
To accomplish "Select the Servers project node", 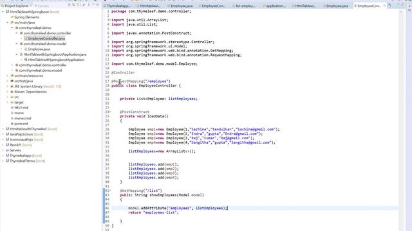I will [x=15, y=150].
